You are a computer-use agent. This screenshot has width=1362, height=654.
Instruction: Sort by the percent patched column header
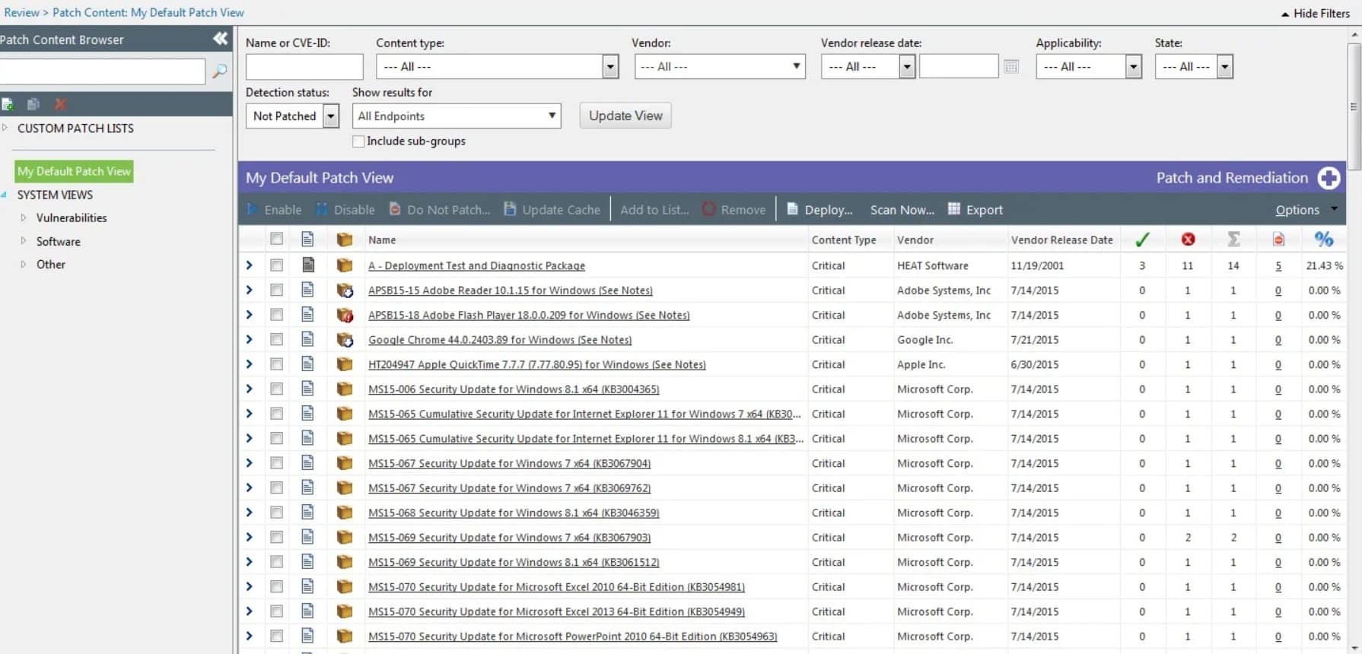(1324, 240)
